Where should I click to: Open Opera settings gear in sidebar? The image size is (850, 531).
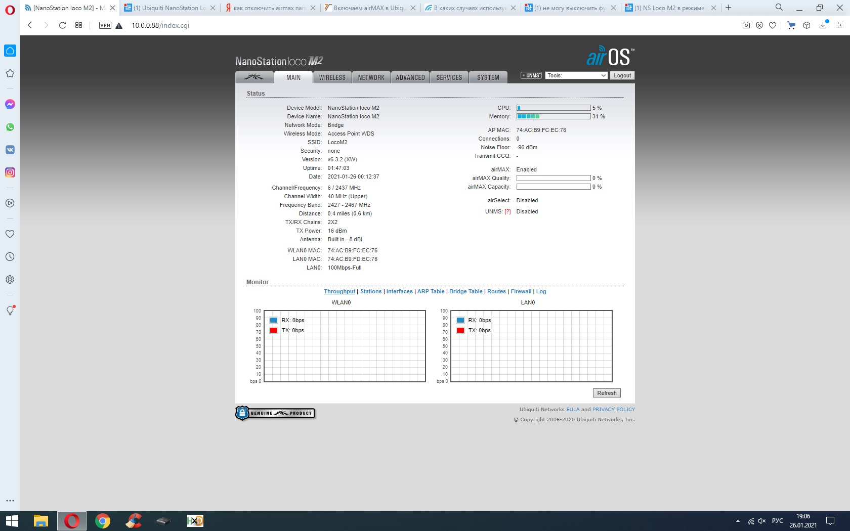click(x=10, y=280)
